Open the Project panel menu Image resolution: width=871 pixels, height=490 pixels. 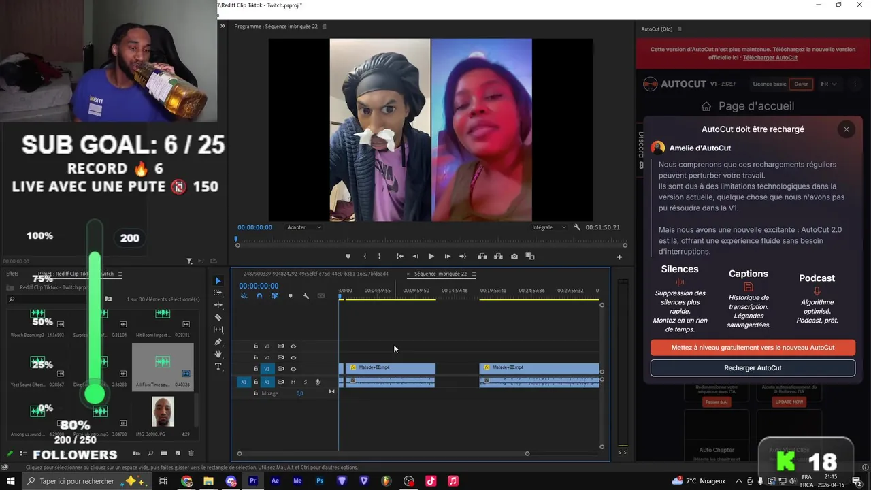pos(120,274)
